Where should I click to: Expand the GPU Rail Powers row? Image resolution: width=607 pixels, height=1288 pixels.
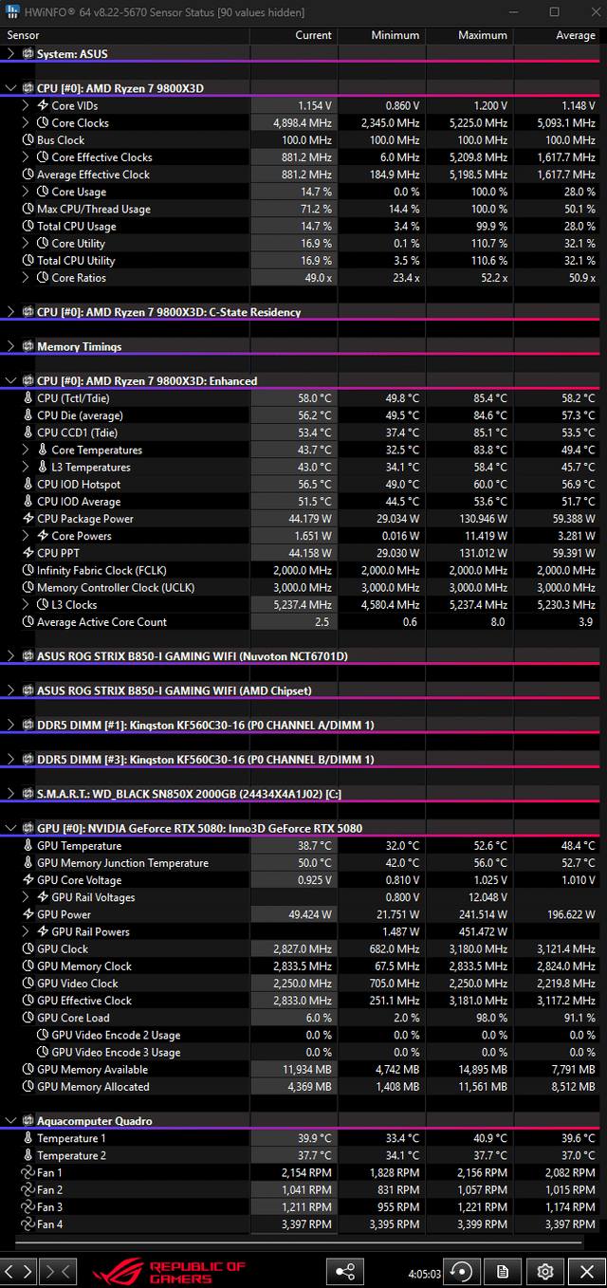tap(26, 931)
